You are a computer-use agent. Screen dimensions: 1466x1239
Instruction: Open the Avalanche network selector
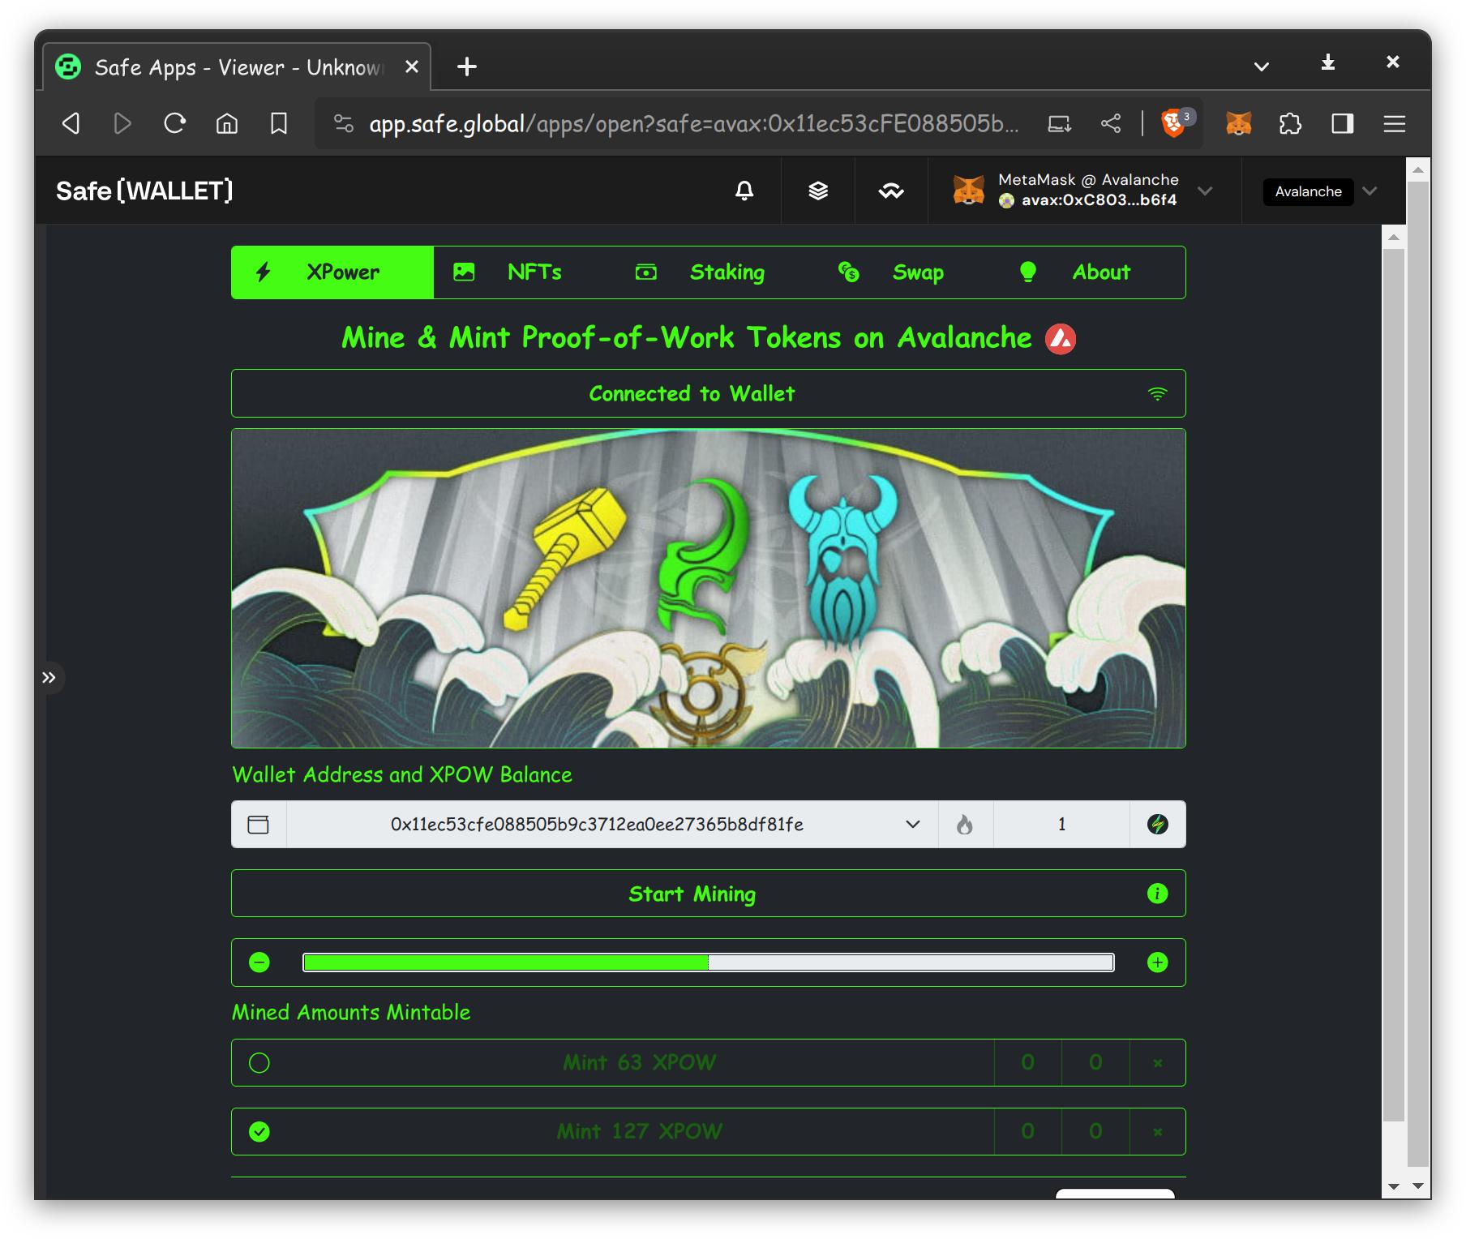click(1321, 191)
